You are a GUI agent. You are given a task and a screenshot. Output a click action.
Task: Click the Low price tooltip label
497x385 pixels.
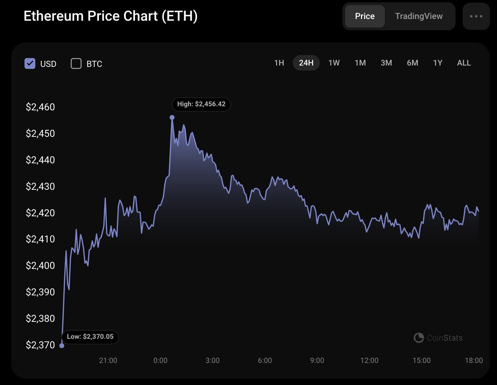(x=90, y=337)
